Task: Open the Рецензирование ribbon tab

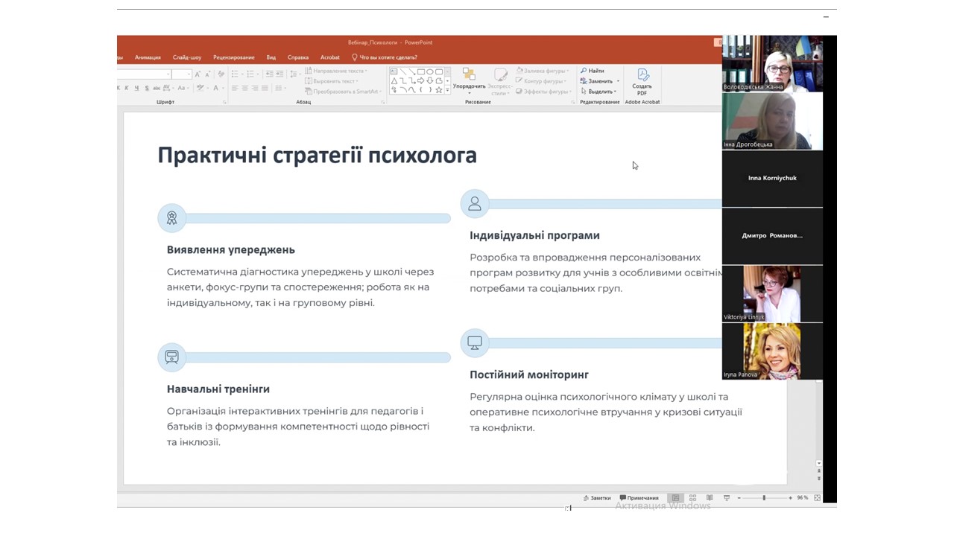Action: (234, 57)
